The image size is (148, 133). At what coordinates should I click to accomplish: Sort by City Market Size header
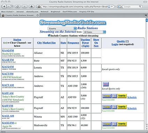tap(46, 43)
